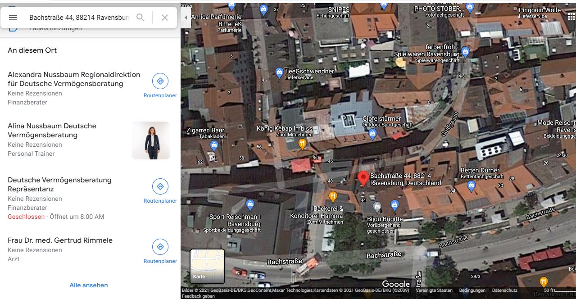Click the 'An diesem Ort' heading
The height and width of the screenshot is (299, 576).
(32, 50)
